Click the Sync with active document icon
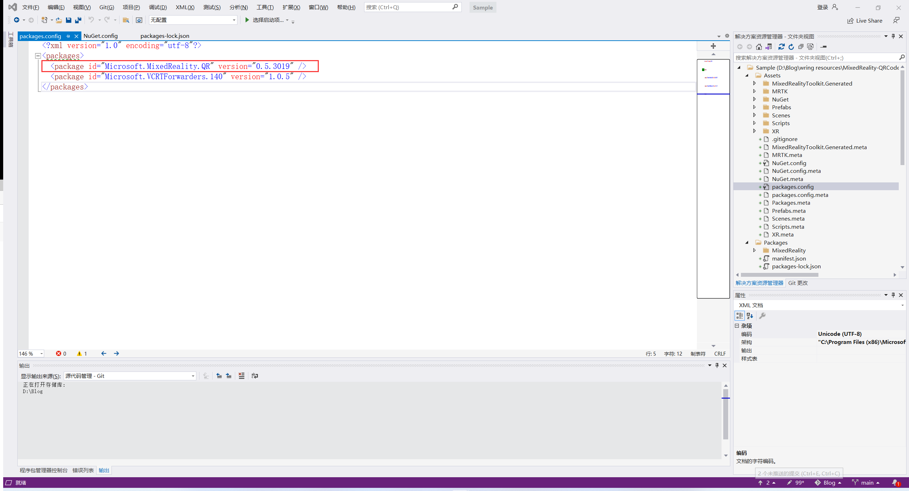Image resolution: width=909 pixels, height=491 pixels. (781, 47)
